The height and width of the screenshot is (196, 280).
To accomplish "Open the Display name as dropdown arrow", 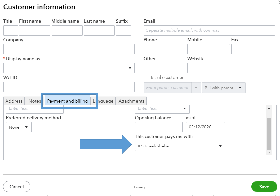I will click(130, 68).
